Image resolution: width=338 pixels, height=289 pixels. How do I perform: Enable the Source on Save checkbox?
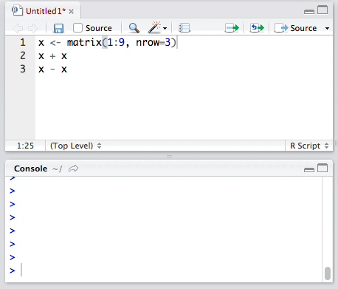77,28
